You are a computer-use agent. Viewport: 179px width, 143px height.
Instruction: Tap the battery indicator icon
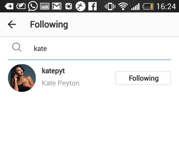pos(148,6)
